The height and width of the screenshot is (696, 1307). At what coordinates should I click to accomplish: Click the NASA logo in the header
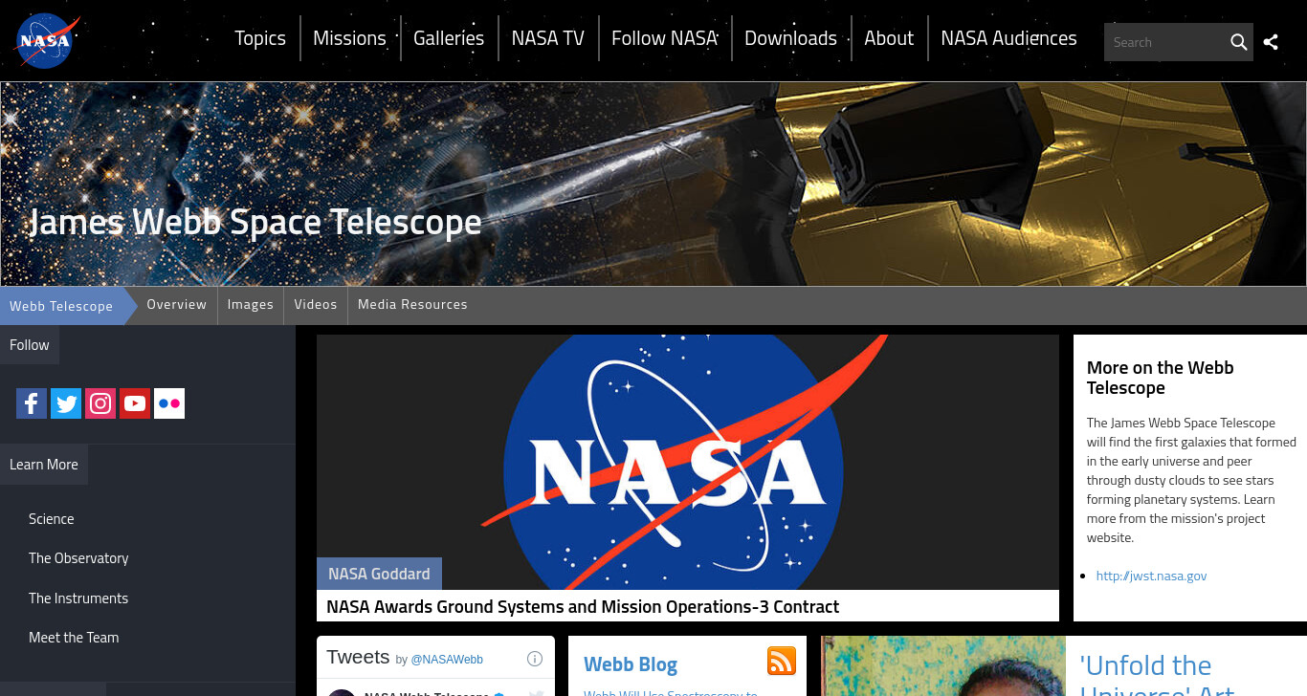click(46, 41)
